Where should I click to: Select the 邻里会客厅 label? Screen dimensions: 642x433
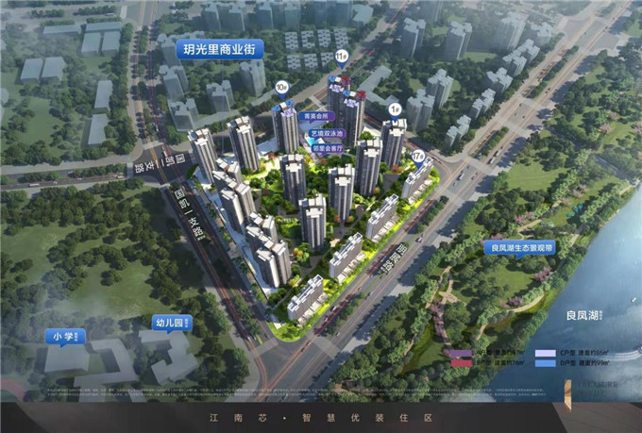coord(328,149)
